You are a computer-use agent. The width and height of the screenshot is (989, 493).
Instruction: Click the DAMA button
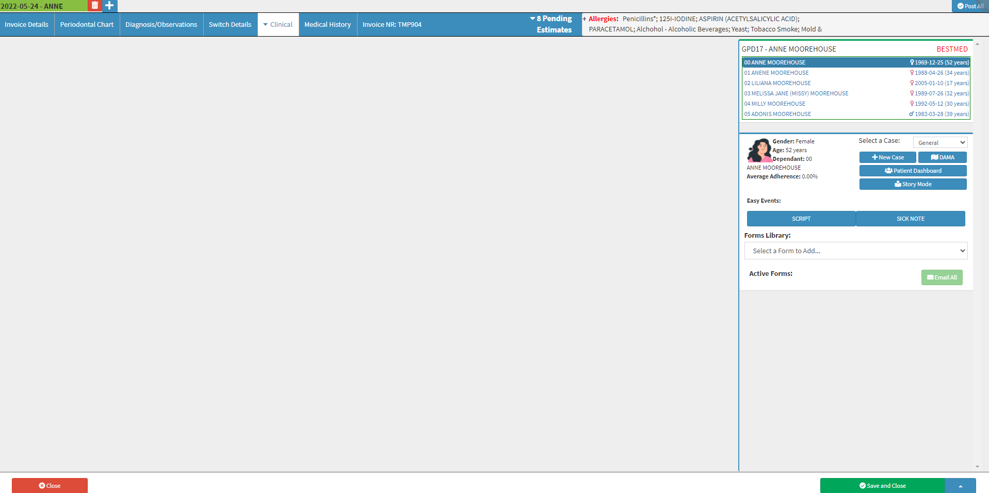tap(942, 157)
